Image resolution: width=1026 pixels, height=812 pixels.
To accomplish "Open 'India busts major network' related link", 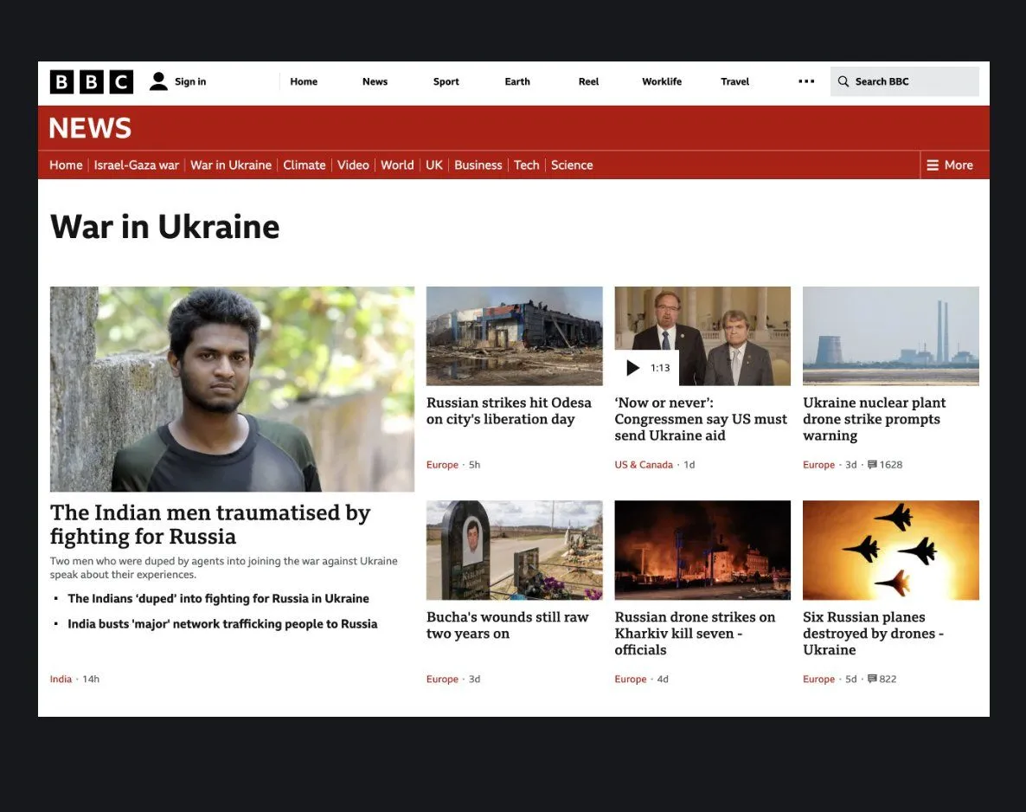I will tap(222, 624).
